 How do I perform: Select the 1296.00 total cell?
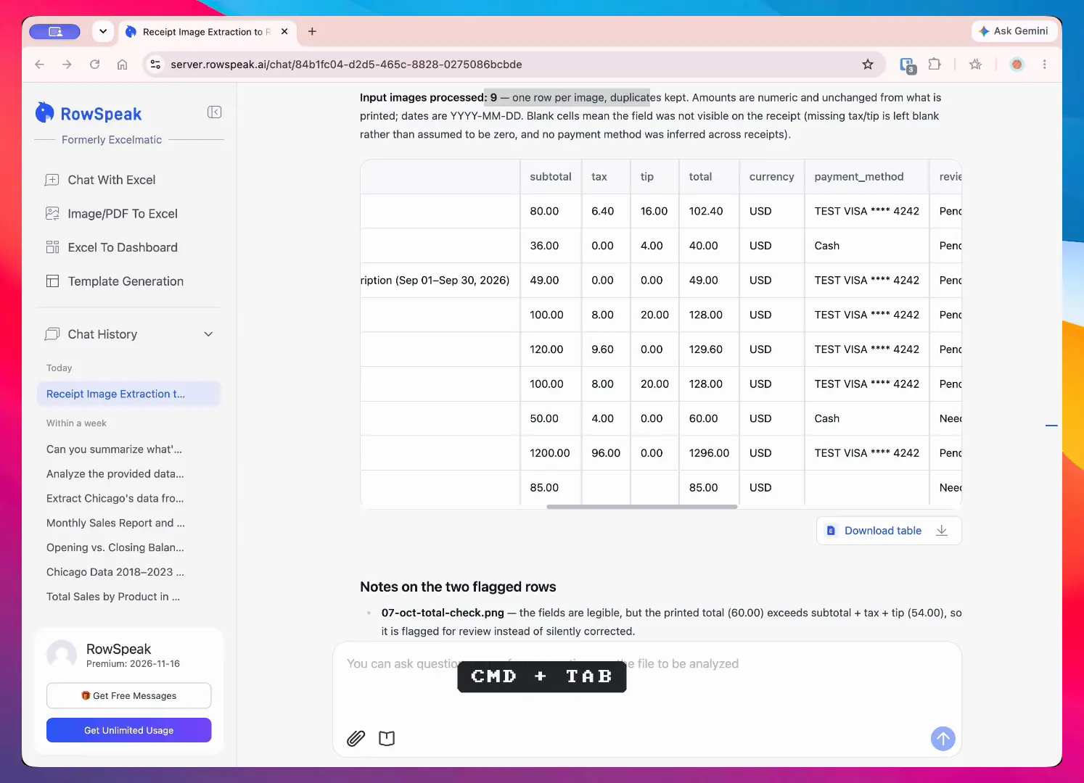pos(709,453)
